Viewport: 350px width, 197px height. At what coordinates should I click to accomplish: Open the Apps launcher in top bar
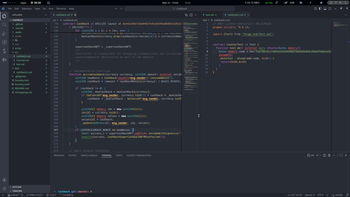23,3
